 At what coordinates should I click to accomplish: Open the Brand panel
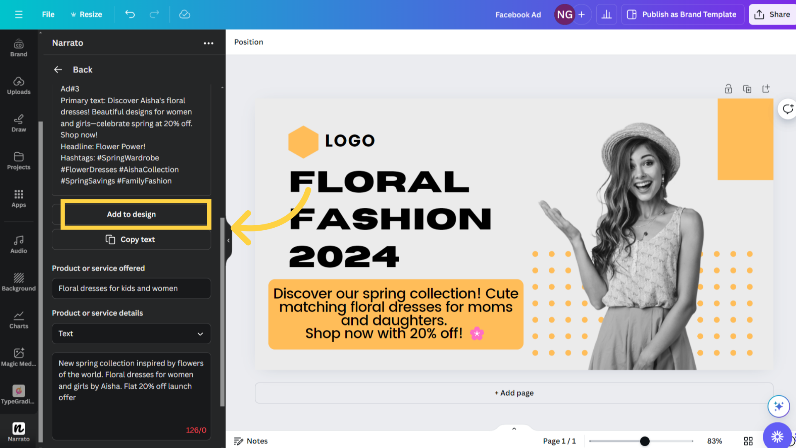pos(19,48)
